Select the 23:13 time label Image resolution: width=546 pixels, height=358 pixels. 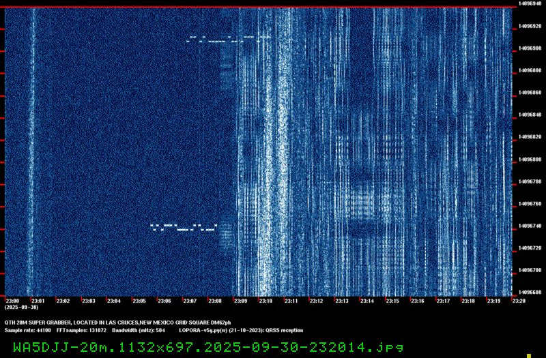click(x=343, y=301)
